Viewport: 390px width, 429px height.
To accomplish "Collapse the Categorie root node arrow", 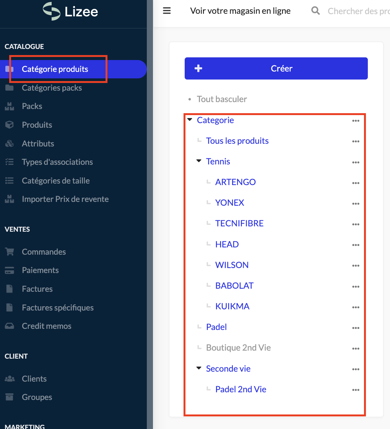I will [x=190, y=119].
